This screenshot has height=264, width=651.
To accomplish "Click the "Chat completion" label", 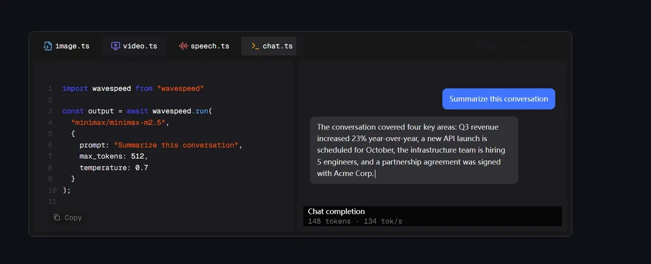I will coord(336,211).
